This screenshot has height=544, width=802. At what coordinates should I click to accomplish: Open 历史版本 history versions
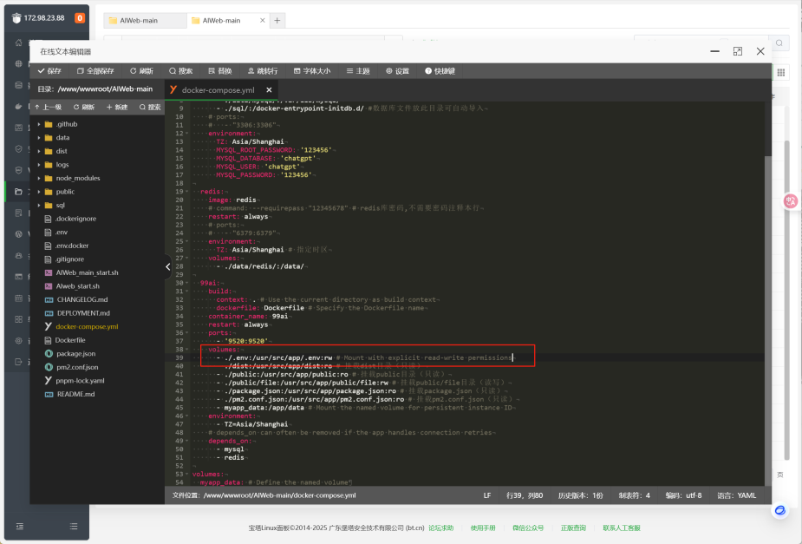[581, 495]
